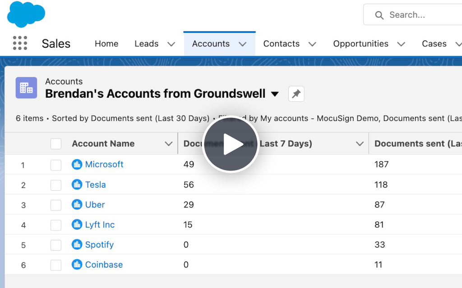Click the list title Brendan's Accounts from Groundswell
Viewport: 462px width, 288px height.
point(155,94)
